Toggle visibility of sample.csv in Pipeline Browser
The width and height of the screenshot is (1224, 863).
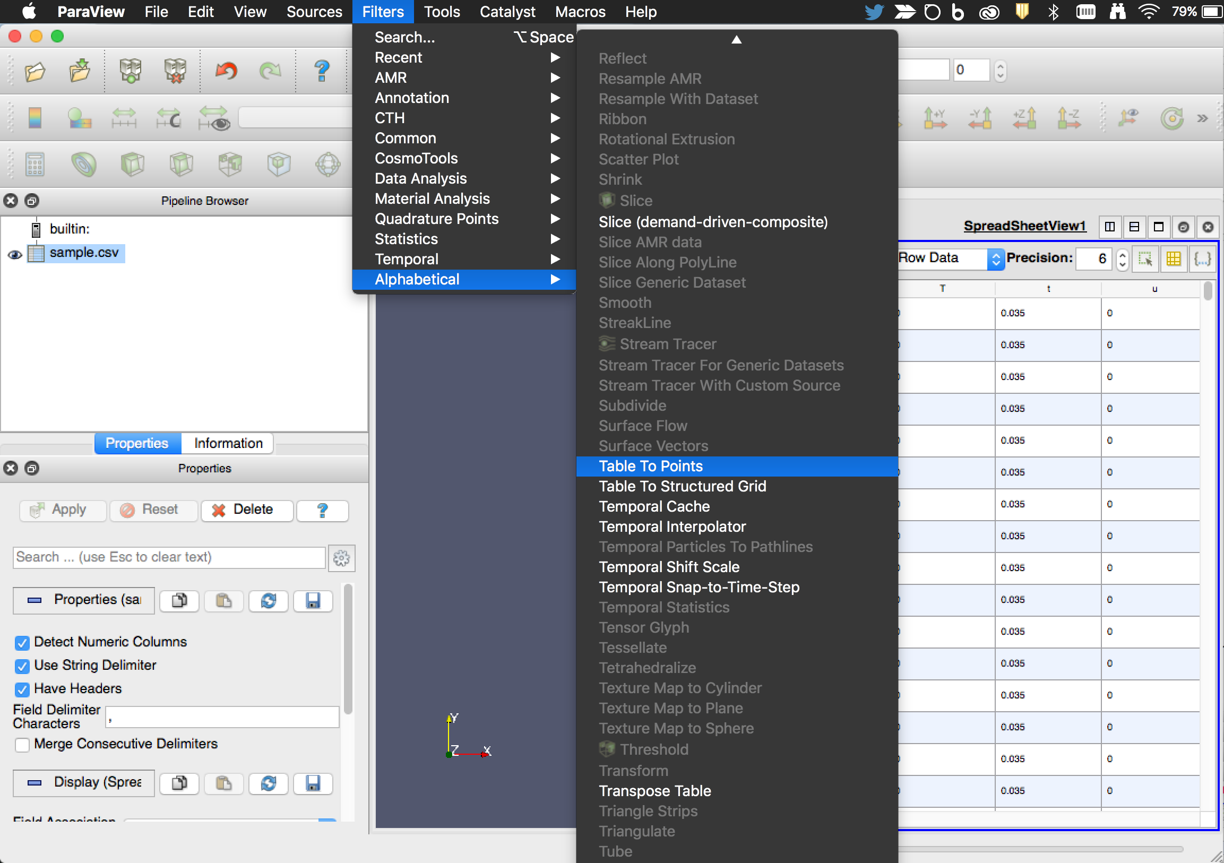pyautogui.click(x=14, y=255)
